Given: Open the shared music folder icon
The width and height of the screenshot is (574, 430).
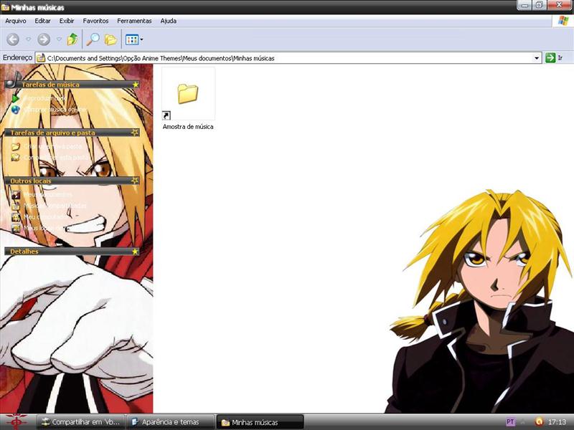Looking at the screenshot, I should [15, 206].
